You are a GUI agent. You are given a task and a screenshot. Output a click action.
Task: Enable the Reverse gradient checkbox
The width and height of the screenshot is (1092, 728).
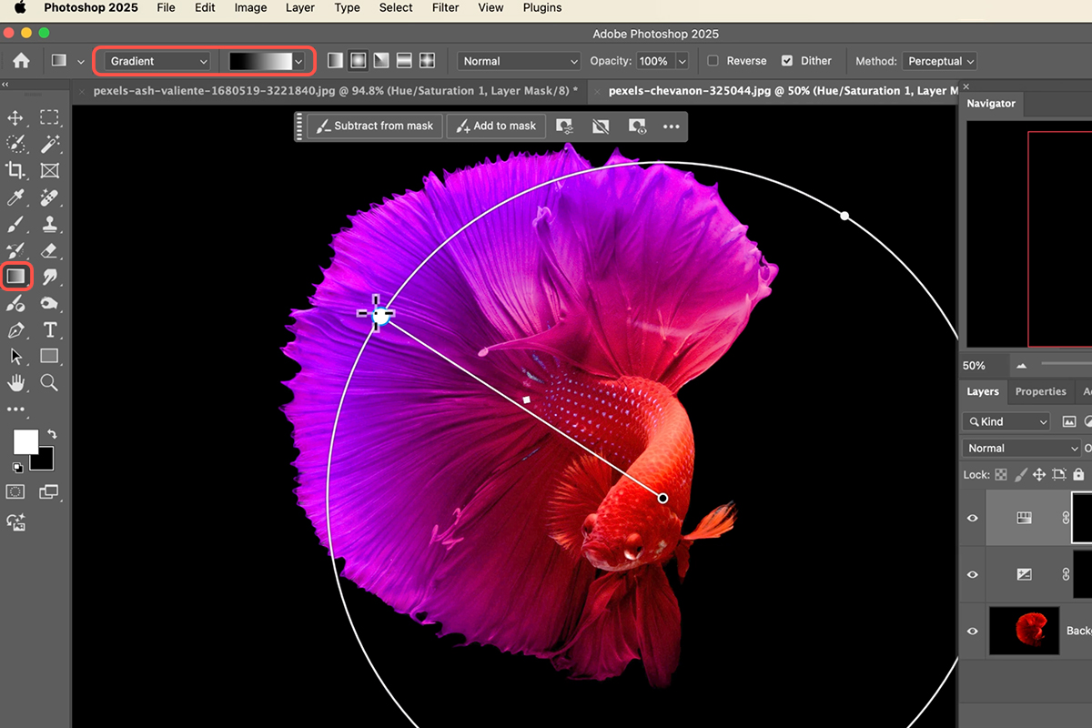[713, 60]
